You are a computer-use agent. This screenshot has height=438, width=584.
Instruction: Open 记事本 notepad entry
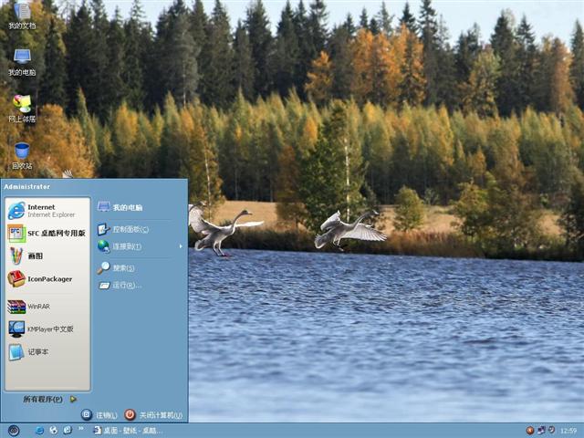tap(47, 352)
